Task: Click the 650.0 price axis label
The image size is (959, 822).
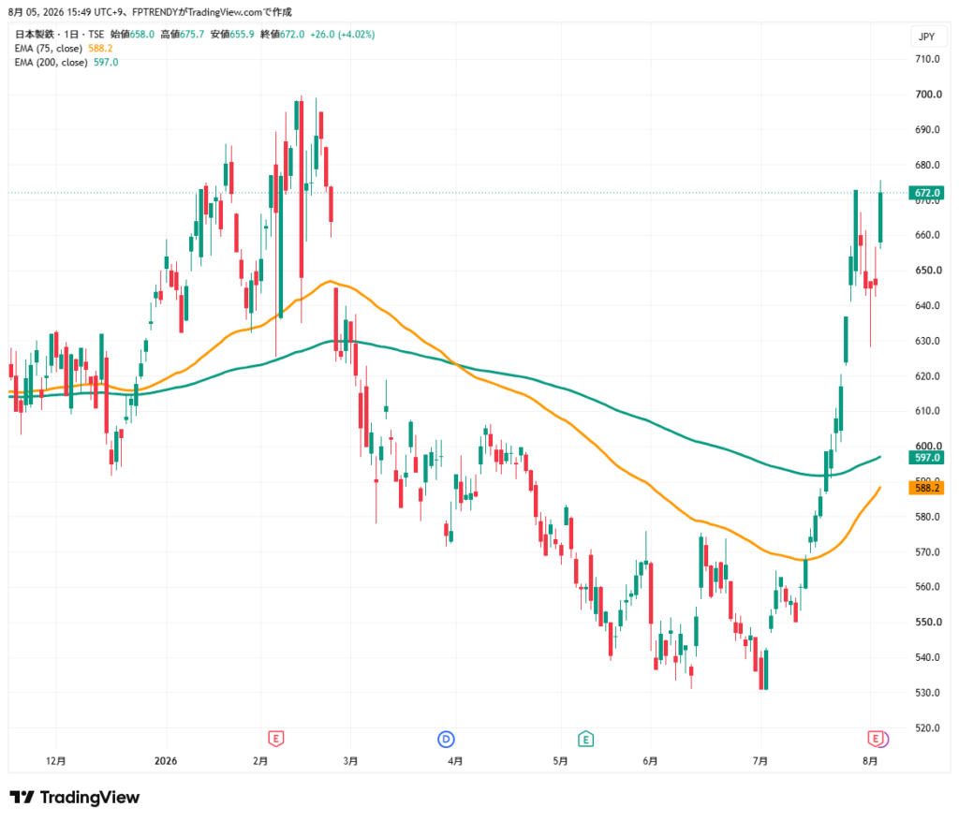Action: pos(928,271)
